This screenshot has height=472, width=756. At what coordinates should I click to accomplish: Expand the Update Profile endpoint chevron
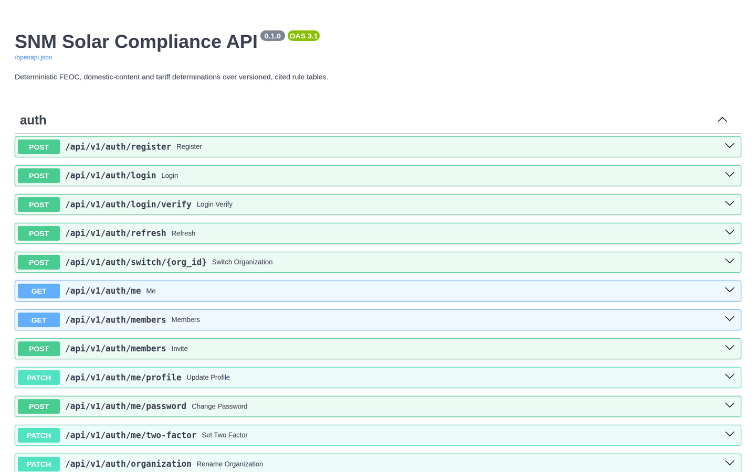point(730,377)
